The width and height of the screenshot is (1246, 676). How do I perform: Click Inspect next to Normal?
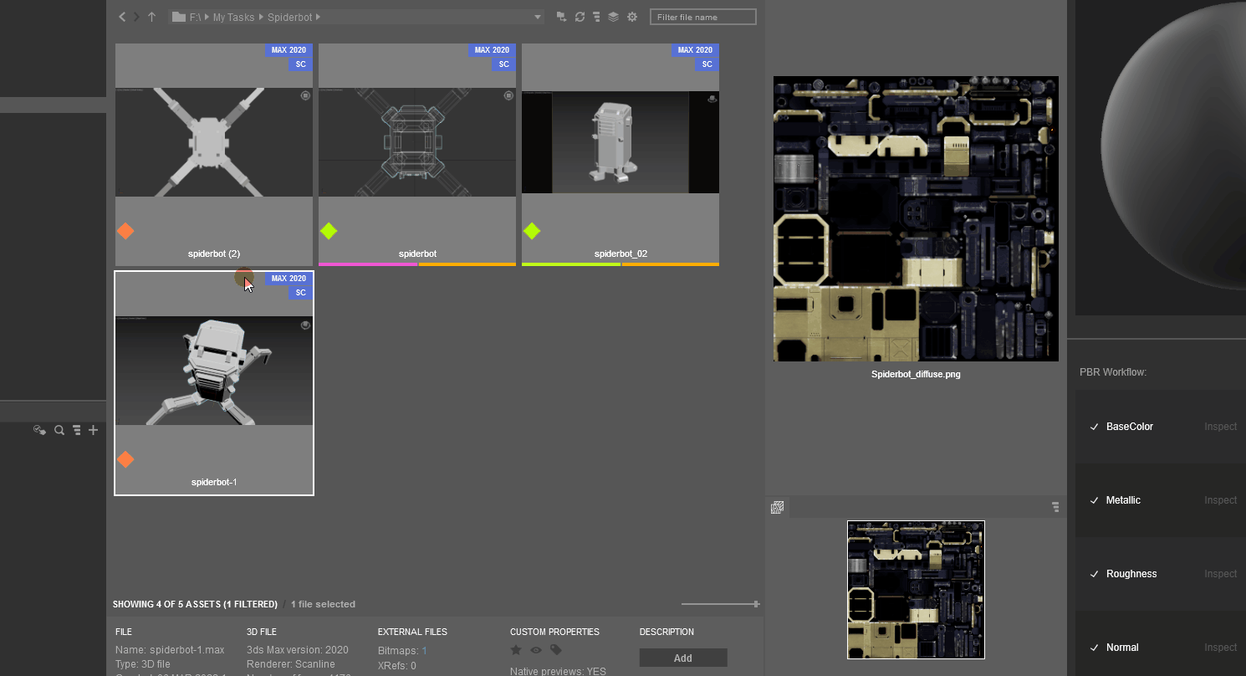click(1220, 648)
